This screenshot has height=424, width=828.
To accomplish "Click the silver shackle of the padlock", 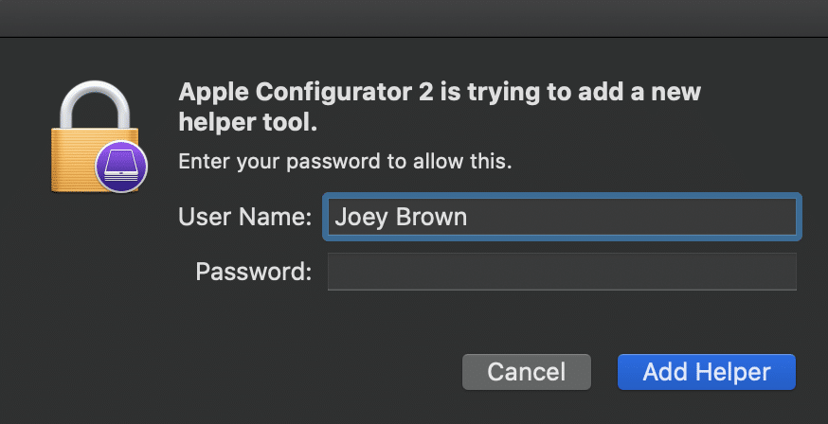I will tap(95, 104).
